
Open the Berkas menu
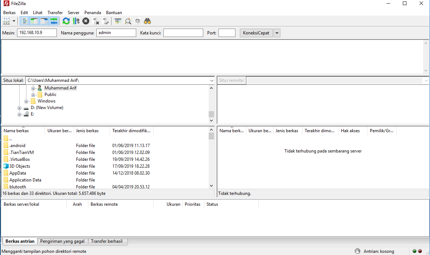point(9,13)
